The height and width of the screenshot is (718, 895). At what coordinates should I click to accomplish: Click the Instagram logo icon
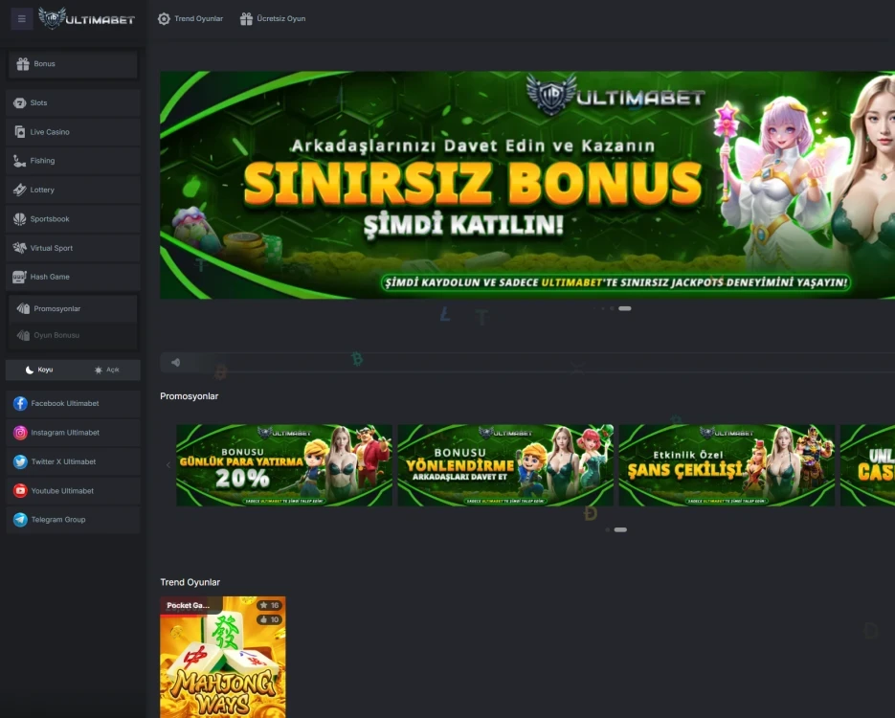20,433
